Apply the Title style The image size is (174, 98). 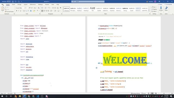tap(92, 9)
